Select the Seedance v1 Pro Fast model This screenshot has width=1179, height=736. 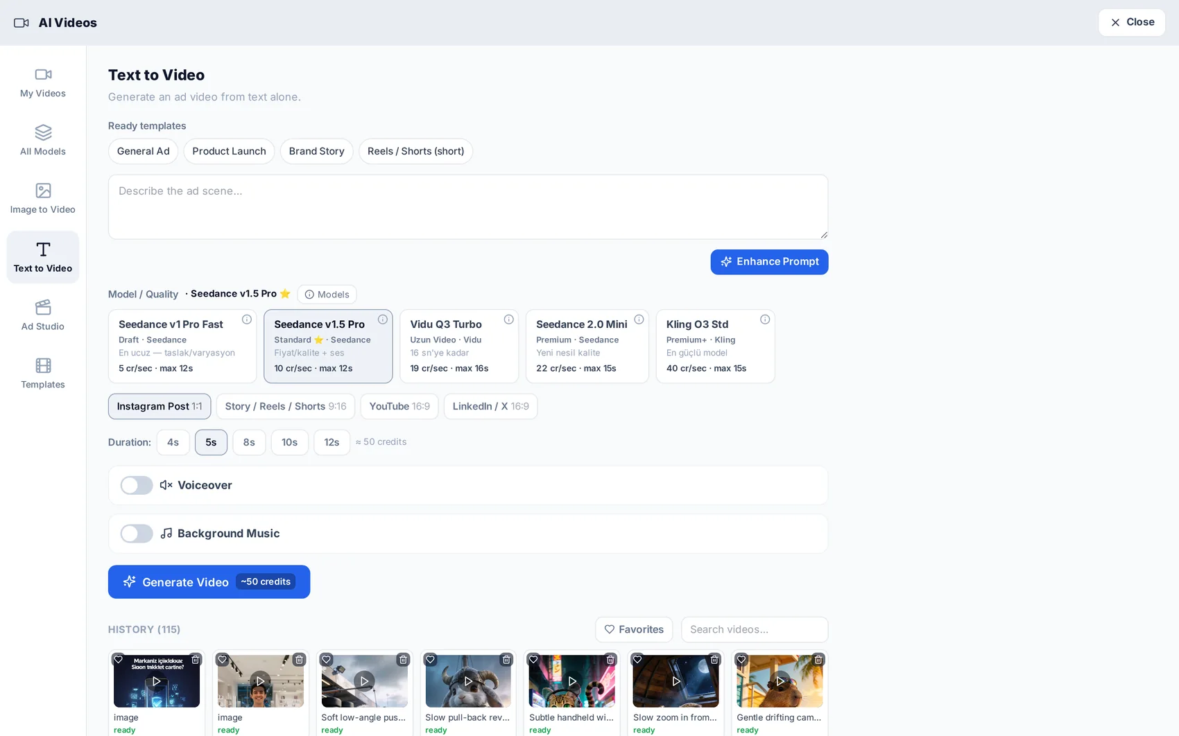(182, 346)
